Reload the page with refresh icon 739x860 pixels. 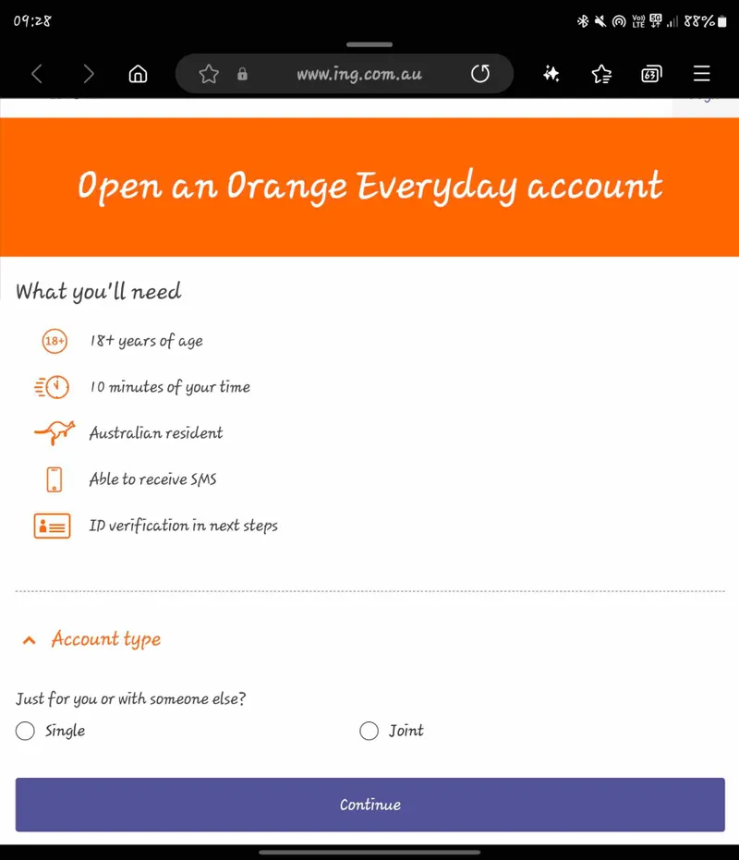[480, 74]
